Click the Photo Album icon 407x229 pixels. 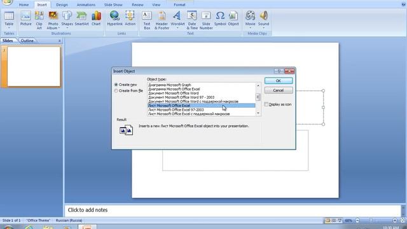tap(53, 16)
